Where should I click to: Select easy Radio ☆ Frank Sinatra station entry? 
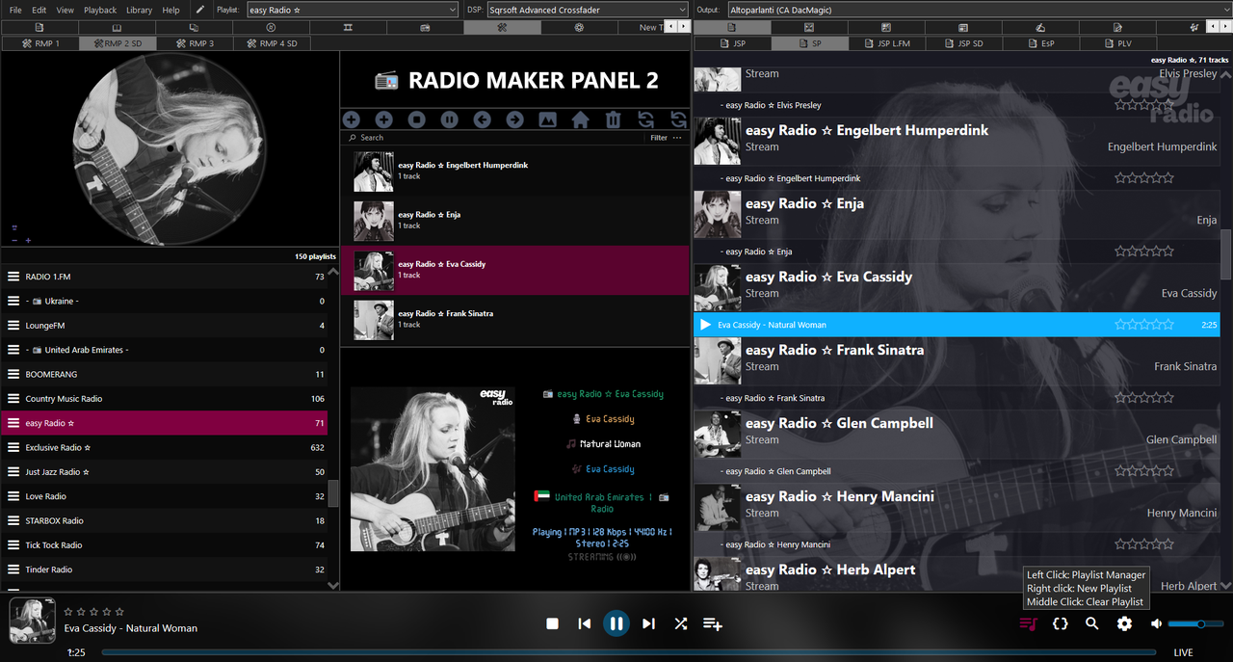[x=514, y=319]
